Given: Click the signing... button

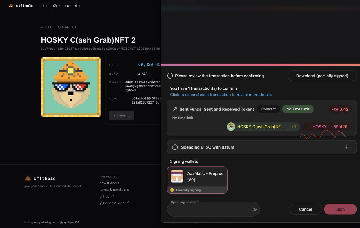Looking at the screenshot, I should [x=122, y=115].
